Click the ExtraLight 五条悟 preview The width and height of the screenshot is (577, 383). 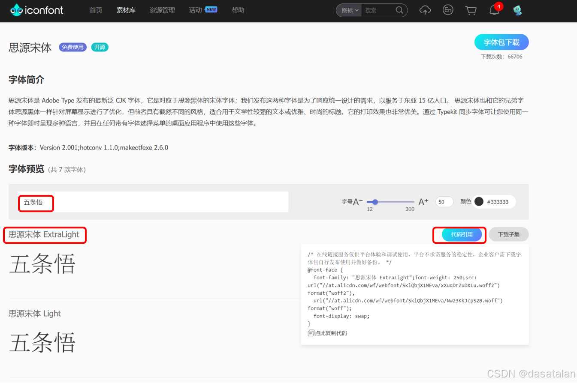(42, 263)
